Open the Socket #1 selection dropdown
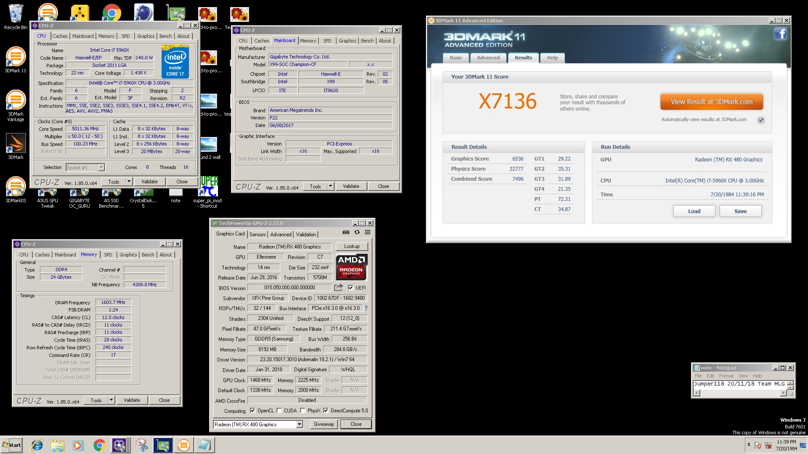 coord(101,167)
